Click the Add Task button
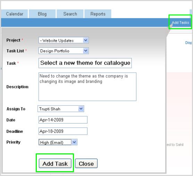 pyautogui.click(x=55, y=163)
